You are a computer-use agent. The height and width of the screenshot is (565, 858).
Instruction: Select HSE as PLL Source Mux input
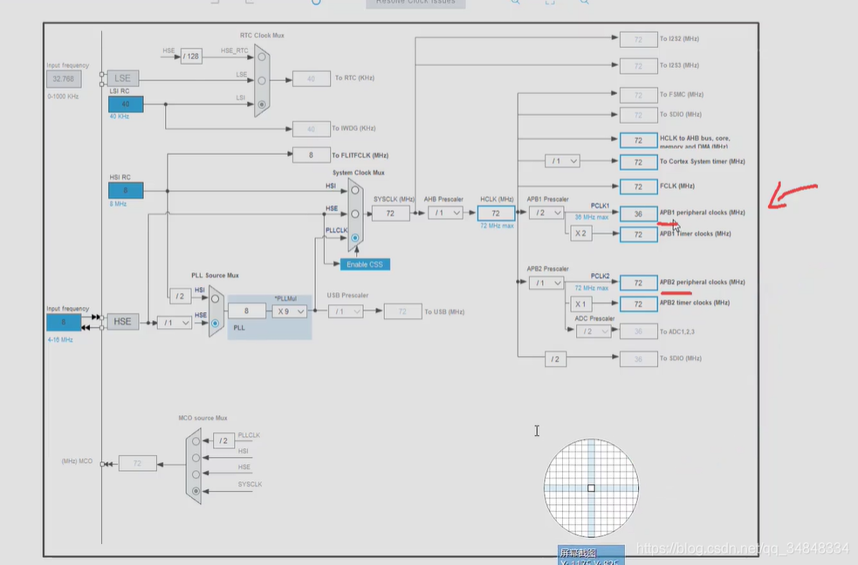[x=215, y=323]
